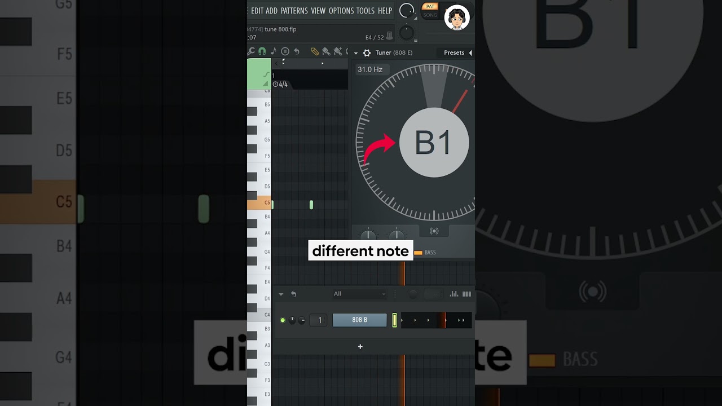Click the piano roll wrench tool icon

point(252,51)
